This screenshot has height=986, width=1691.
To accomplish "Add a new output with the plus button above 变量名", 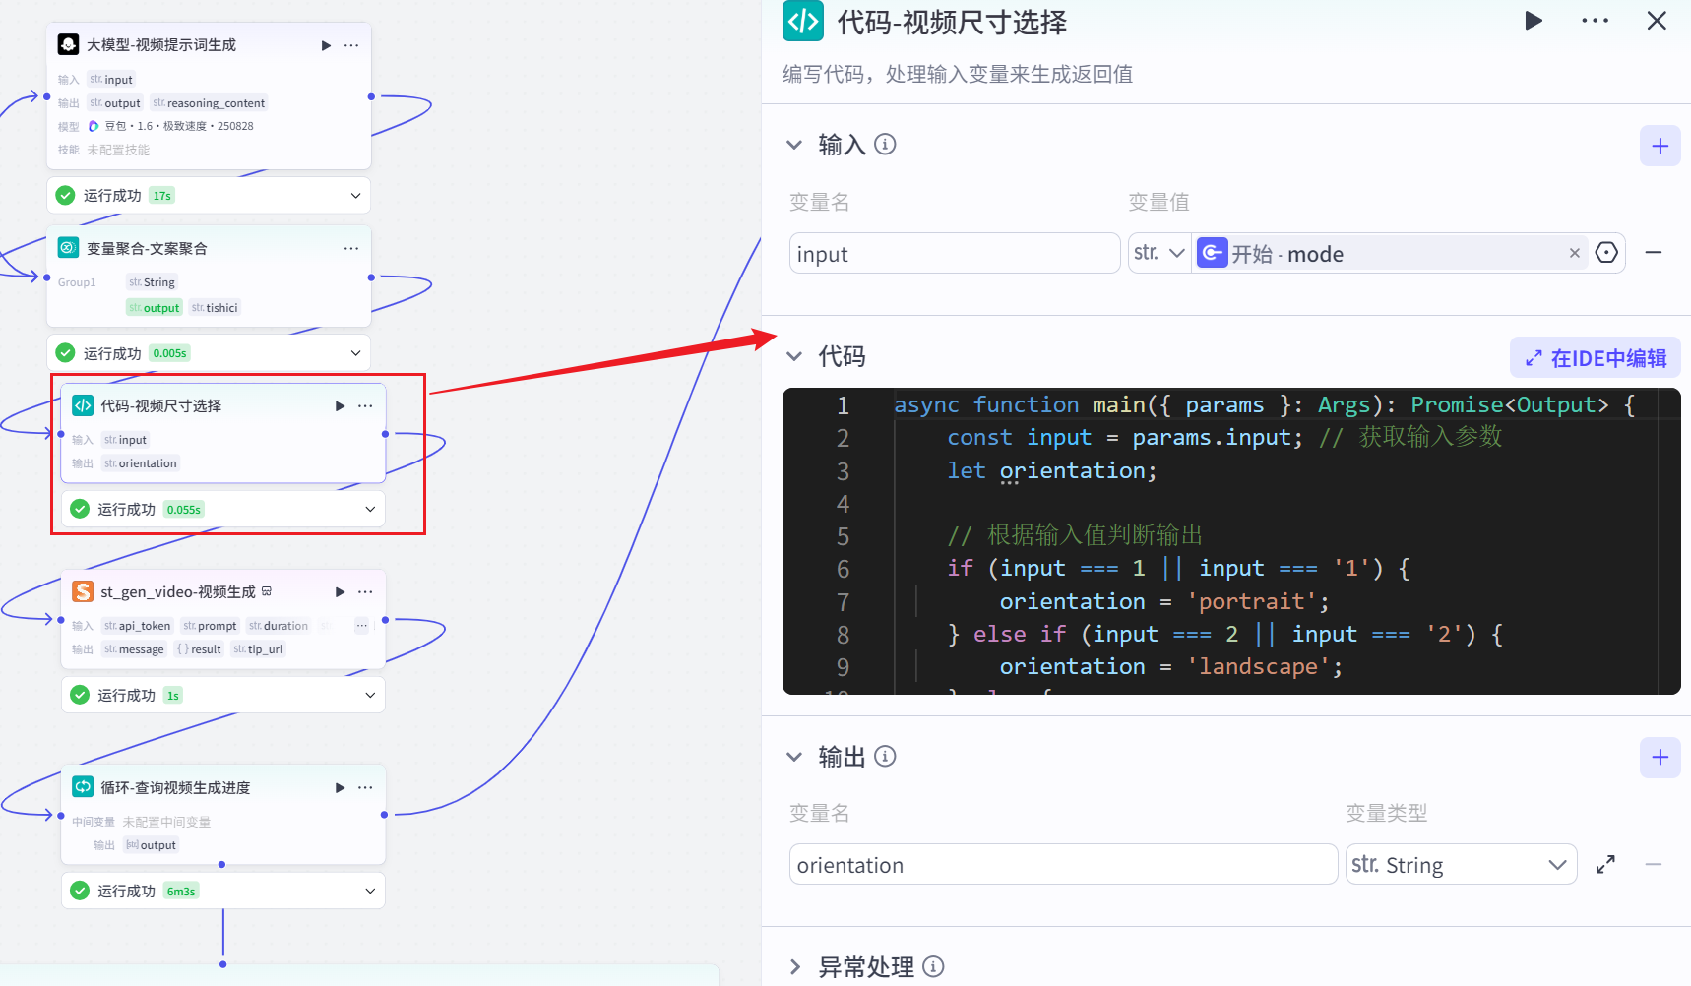I will click(1660, 758).
